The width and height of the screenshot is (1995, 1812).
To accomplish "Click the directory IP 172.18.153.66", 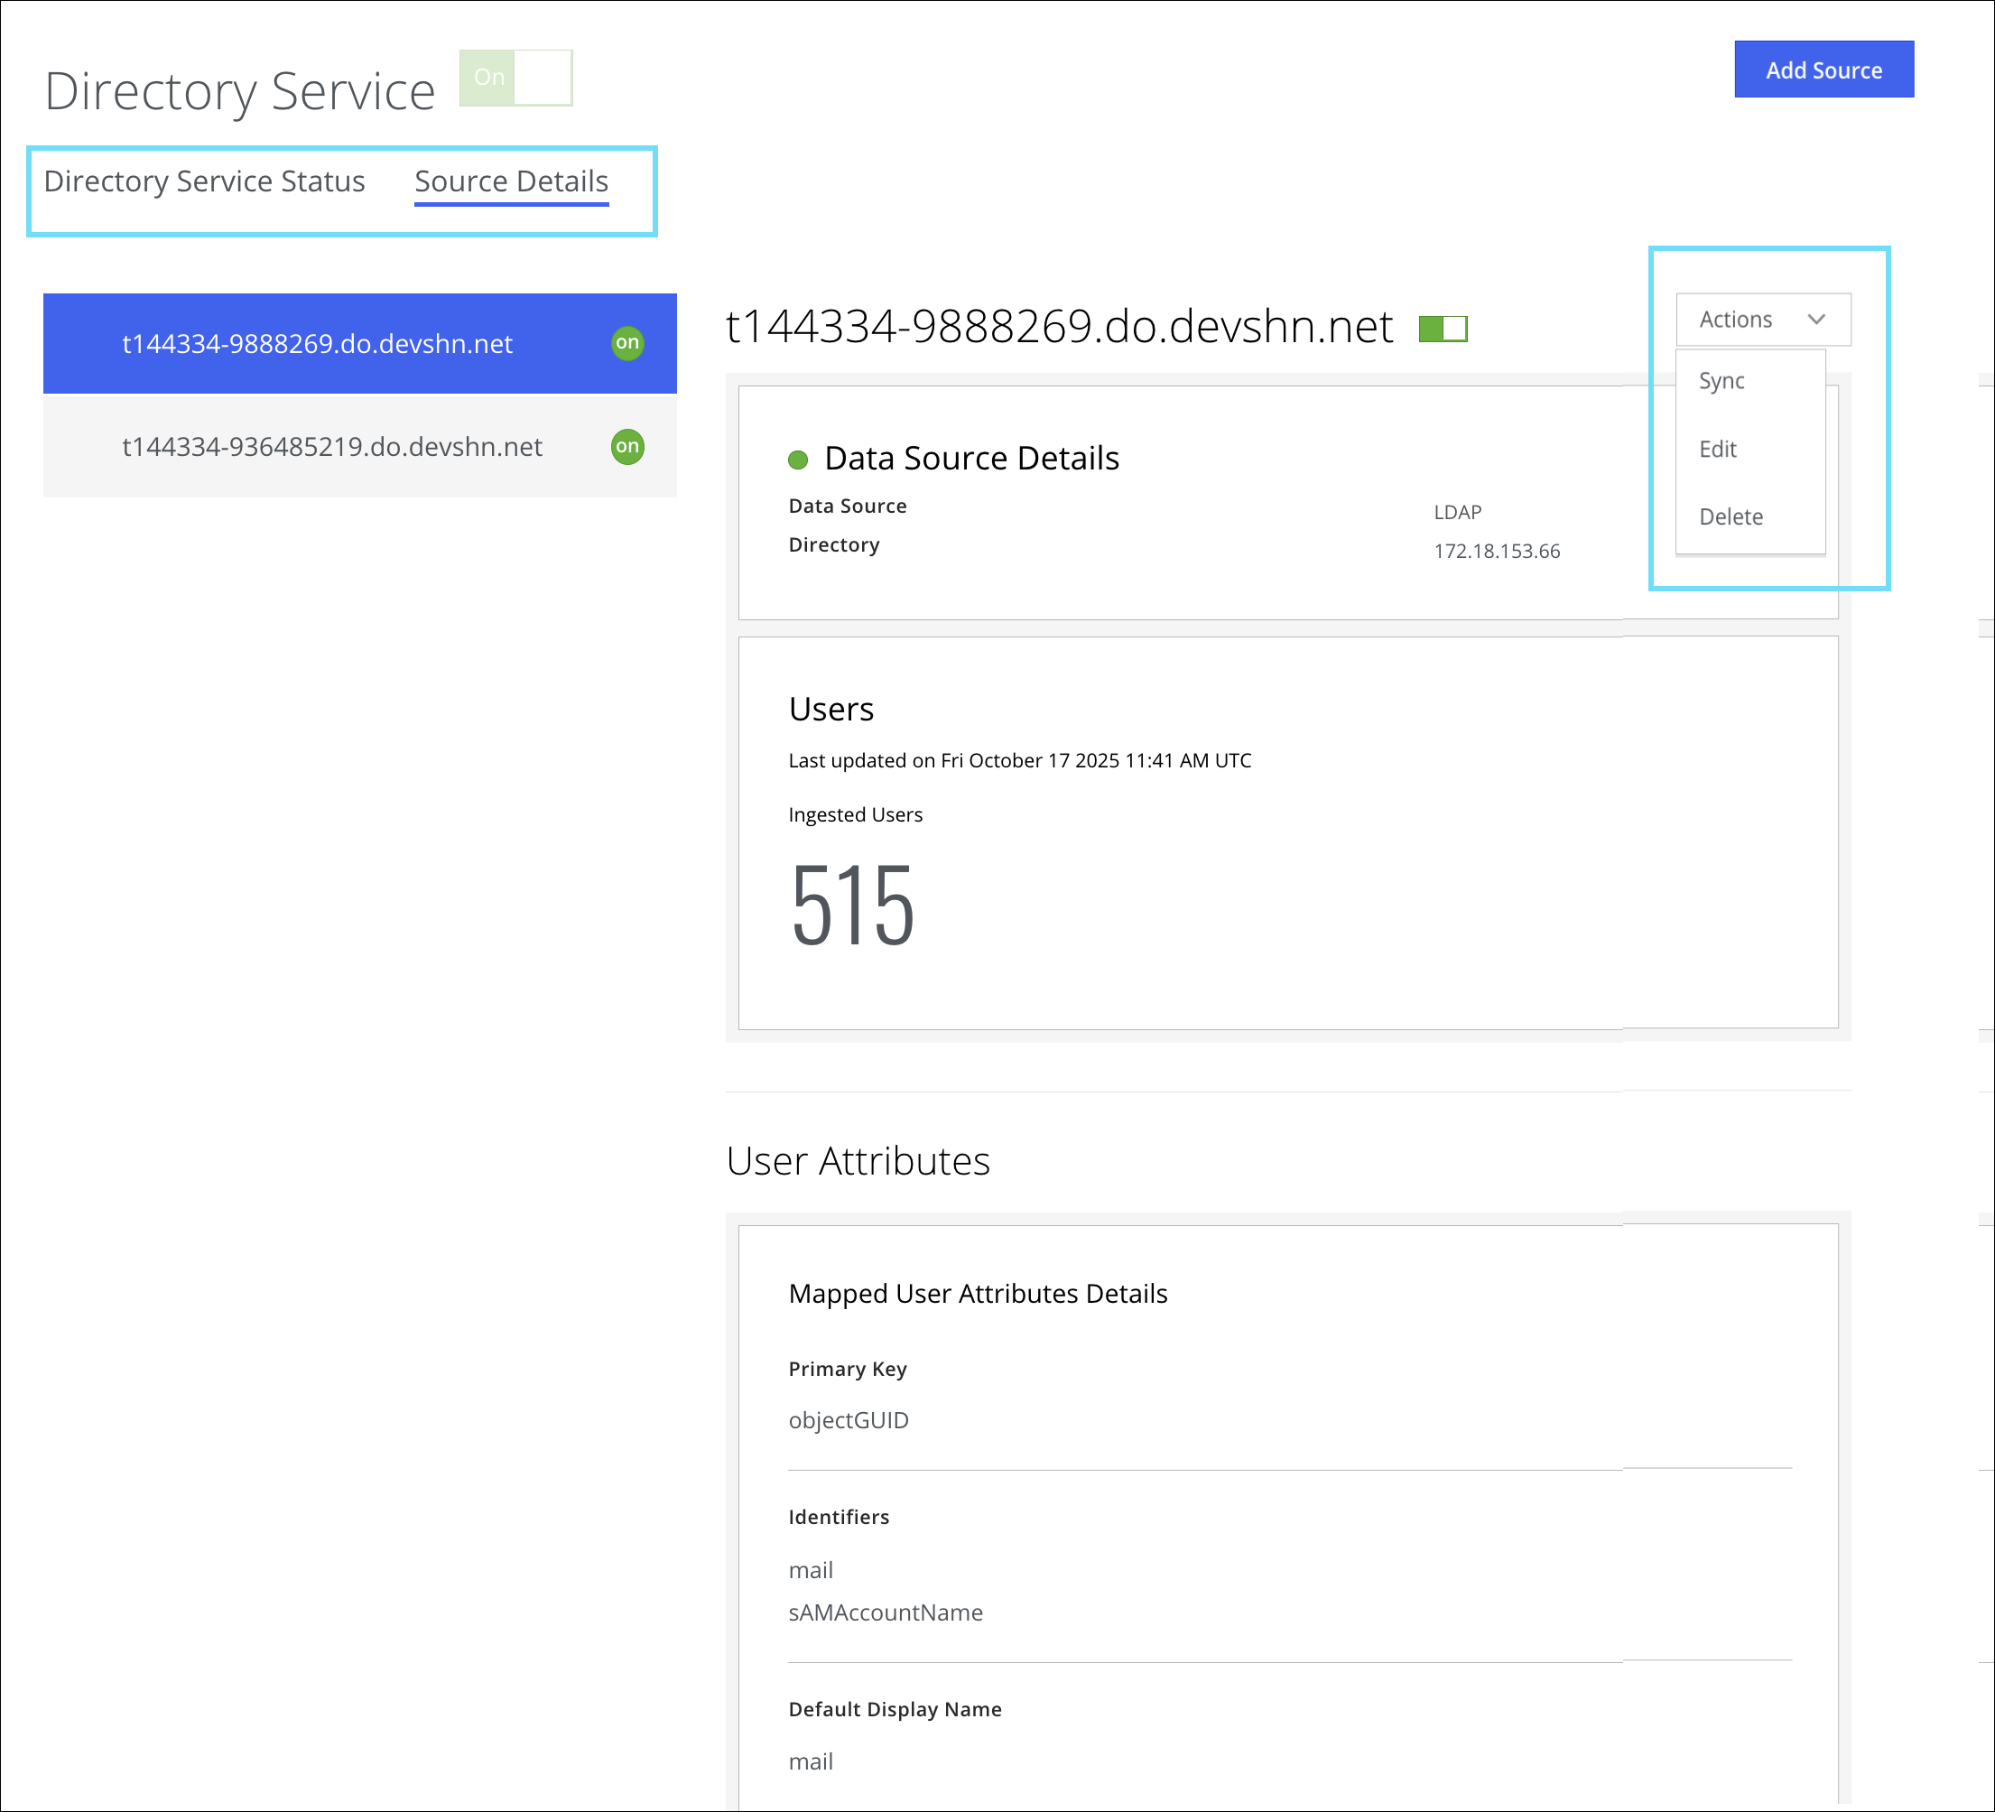I will (1497, 552).
